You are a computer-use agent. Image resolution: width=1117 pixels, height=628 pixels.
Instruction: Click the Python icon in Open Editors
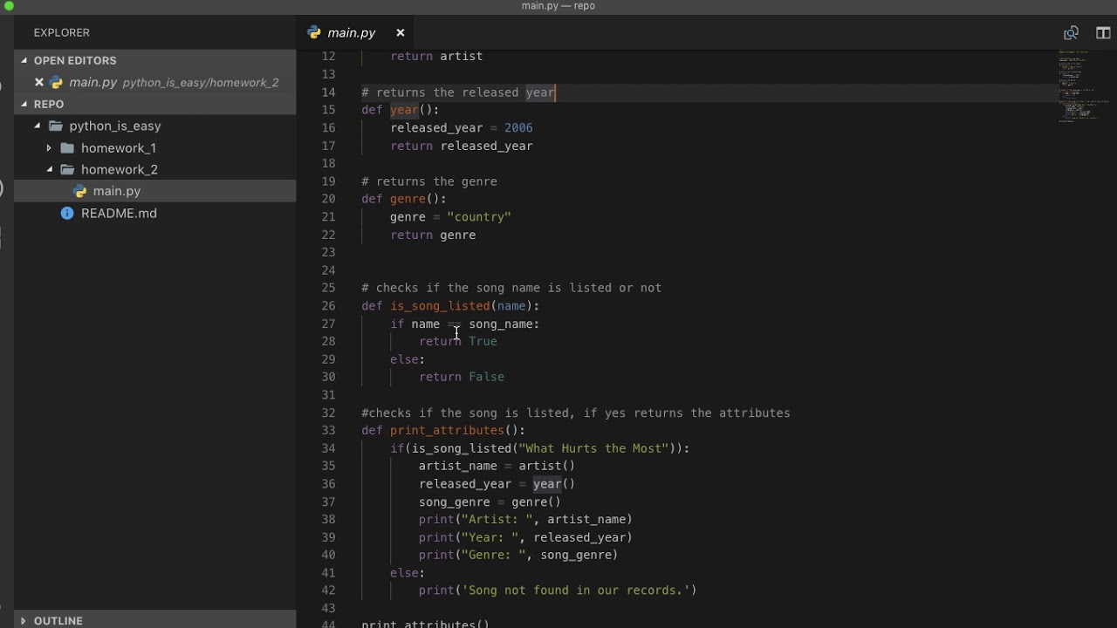(x=57, y=82)
